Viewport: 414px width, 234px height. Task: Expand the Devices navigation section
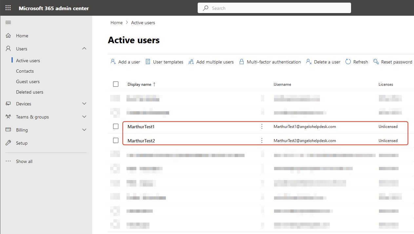(84, 103)
